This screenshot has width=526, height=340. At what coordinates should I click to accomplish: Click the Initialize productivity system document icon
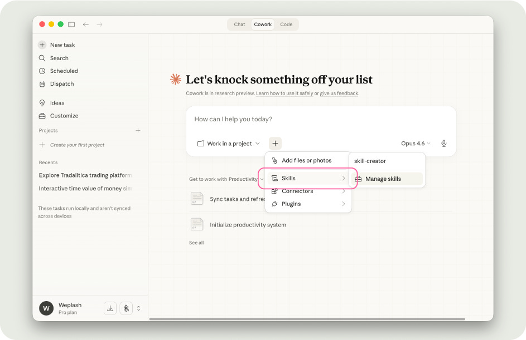point(197,224)
